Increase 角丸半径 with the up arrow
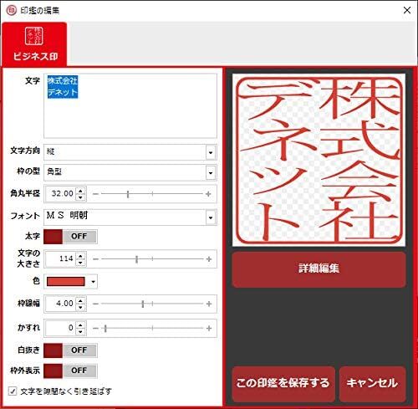 point(80,191)
